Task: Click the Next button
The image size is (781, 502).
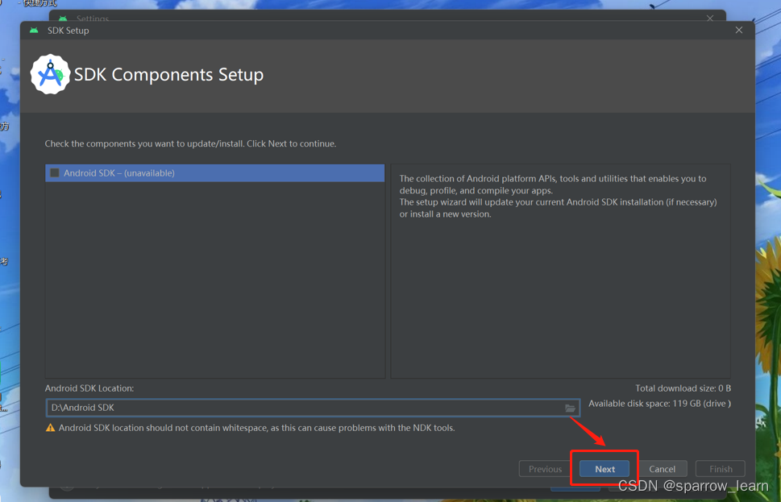Action: (604, 469)
